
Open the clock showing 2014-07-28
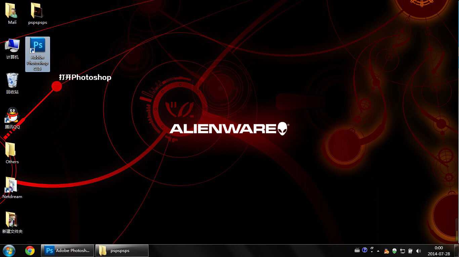439,251
